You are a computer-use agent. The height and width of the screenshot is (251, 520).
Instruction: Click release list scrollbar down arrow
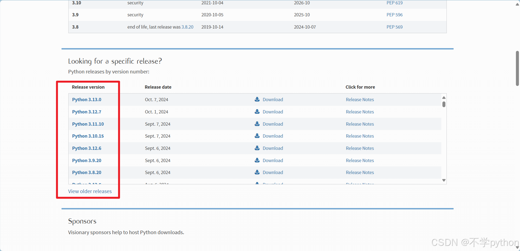[444, 180]
